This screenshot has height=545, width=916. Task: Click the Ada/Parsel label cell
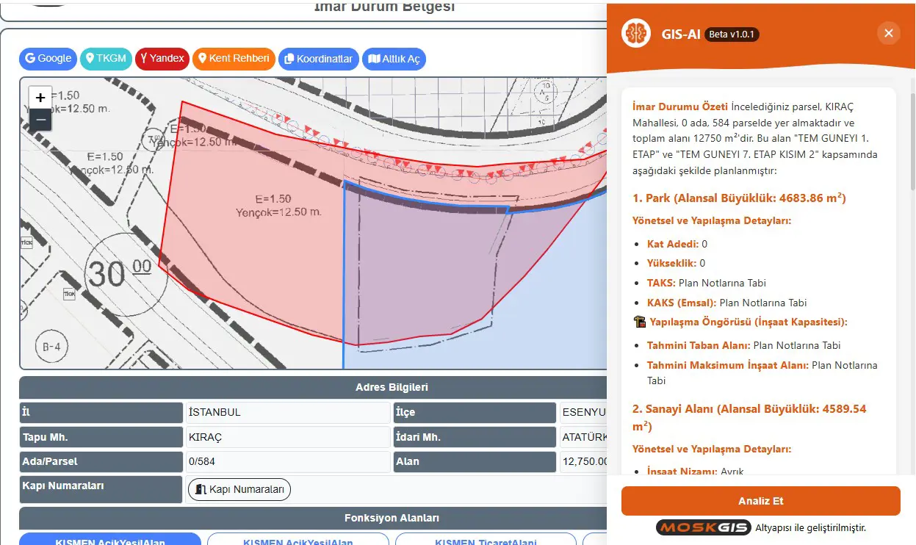pos(101,461)
